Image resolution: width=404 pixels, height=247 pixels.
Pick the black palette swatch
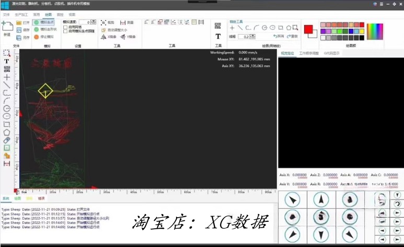[362, 38]
